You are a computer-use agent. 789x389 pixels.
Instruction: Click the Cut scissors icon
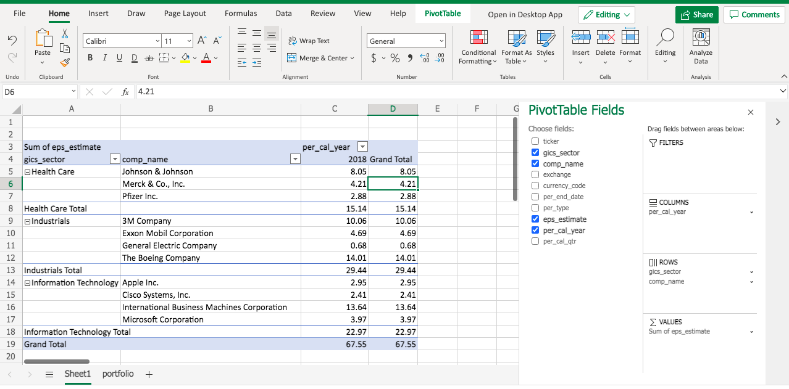64,35
